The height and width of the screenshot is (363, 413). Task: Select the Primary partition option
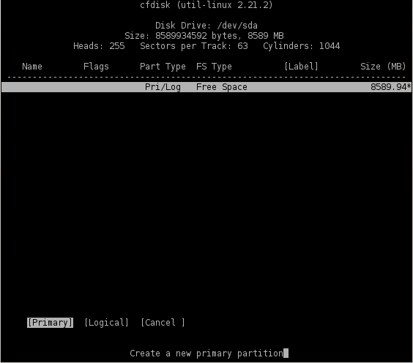(x=50, y=323)
